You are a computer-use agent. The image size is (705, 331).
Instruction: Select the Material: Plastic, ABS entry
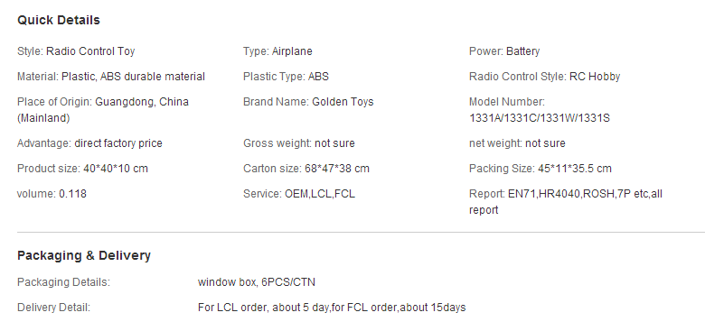click(x=111, y=77)
